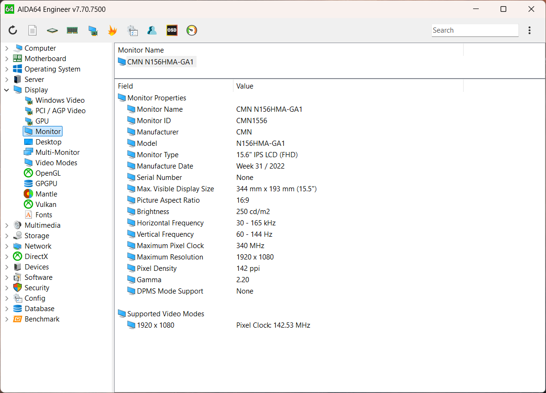Click the Motherboard icon in tree

tap(18, 59)
